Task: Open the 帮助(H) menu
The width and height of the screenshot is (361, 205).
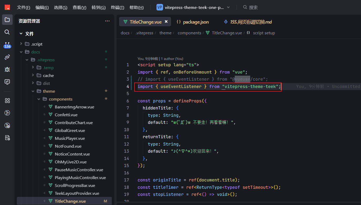Action: pyautogui.click(x=137, y=7)
